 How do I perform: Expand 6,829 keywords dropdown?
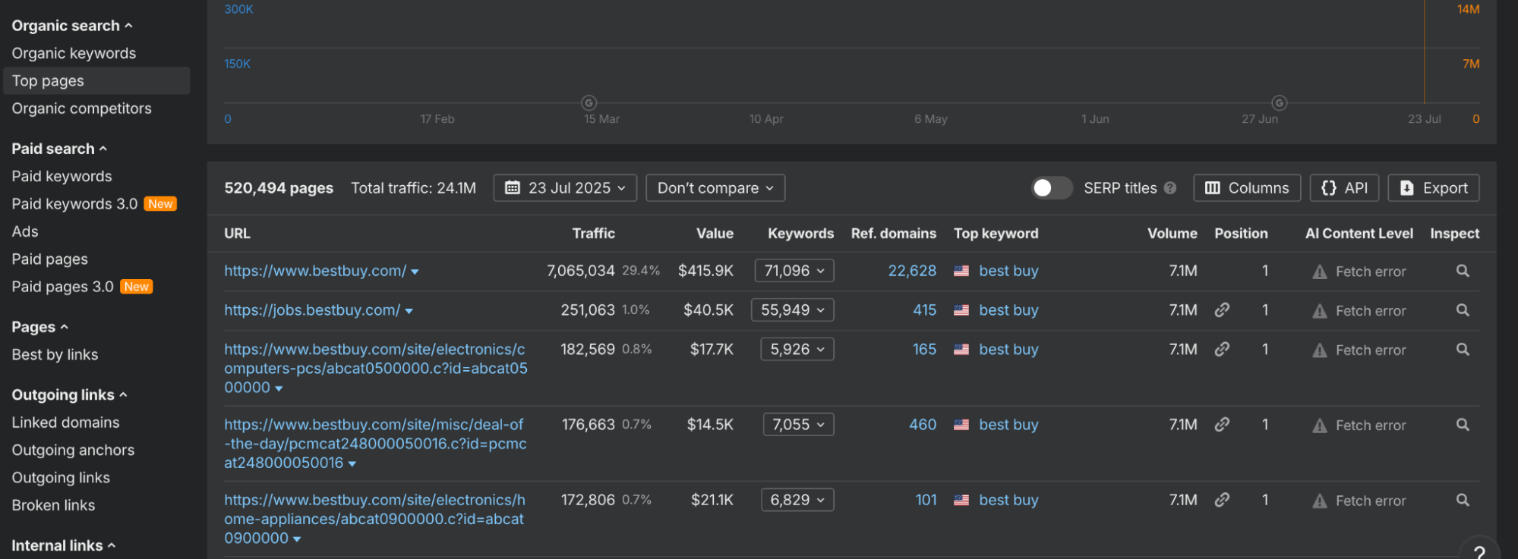click(797, 500)
